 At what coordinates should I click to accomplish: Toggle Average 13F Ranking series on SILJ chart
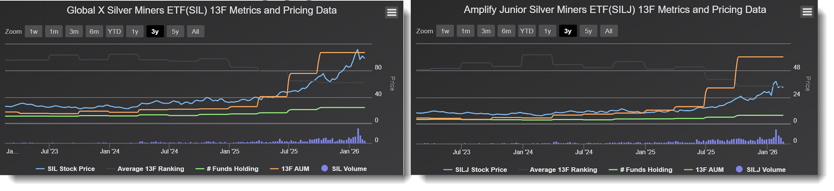558,170
